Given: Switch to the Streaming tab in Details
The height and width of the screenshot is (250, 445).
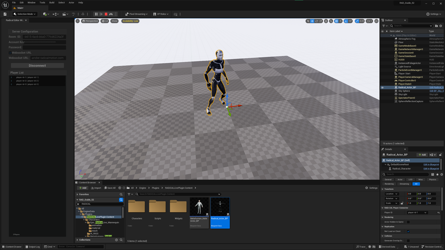Looking at the screenshot, I should tap(404, 184).
